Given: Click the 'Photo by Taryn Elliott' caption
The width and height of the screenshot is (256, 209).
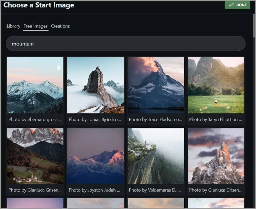Looking at the screenshot, I should [x=215, y=119].
